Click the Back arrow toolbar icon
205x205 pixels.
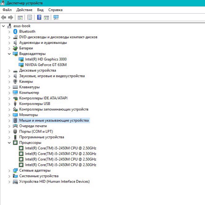pos(4,17)
